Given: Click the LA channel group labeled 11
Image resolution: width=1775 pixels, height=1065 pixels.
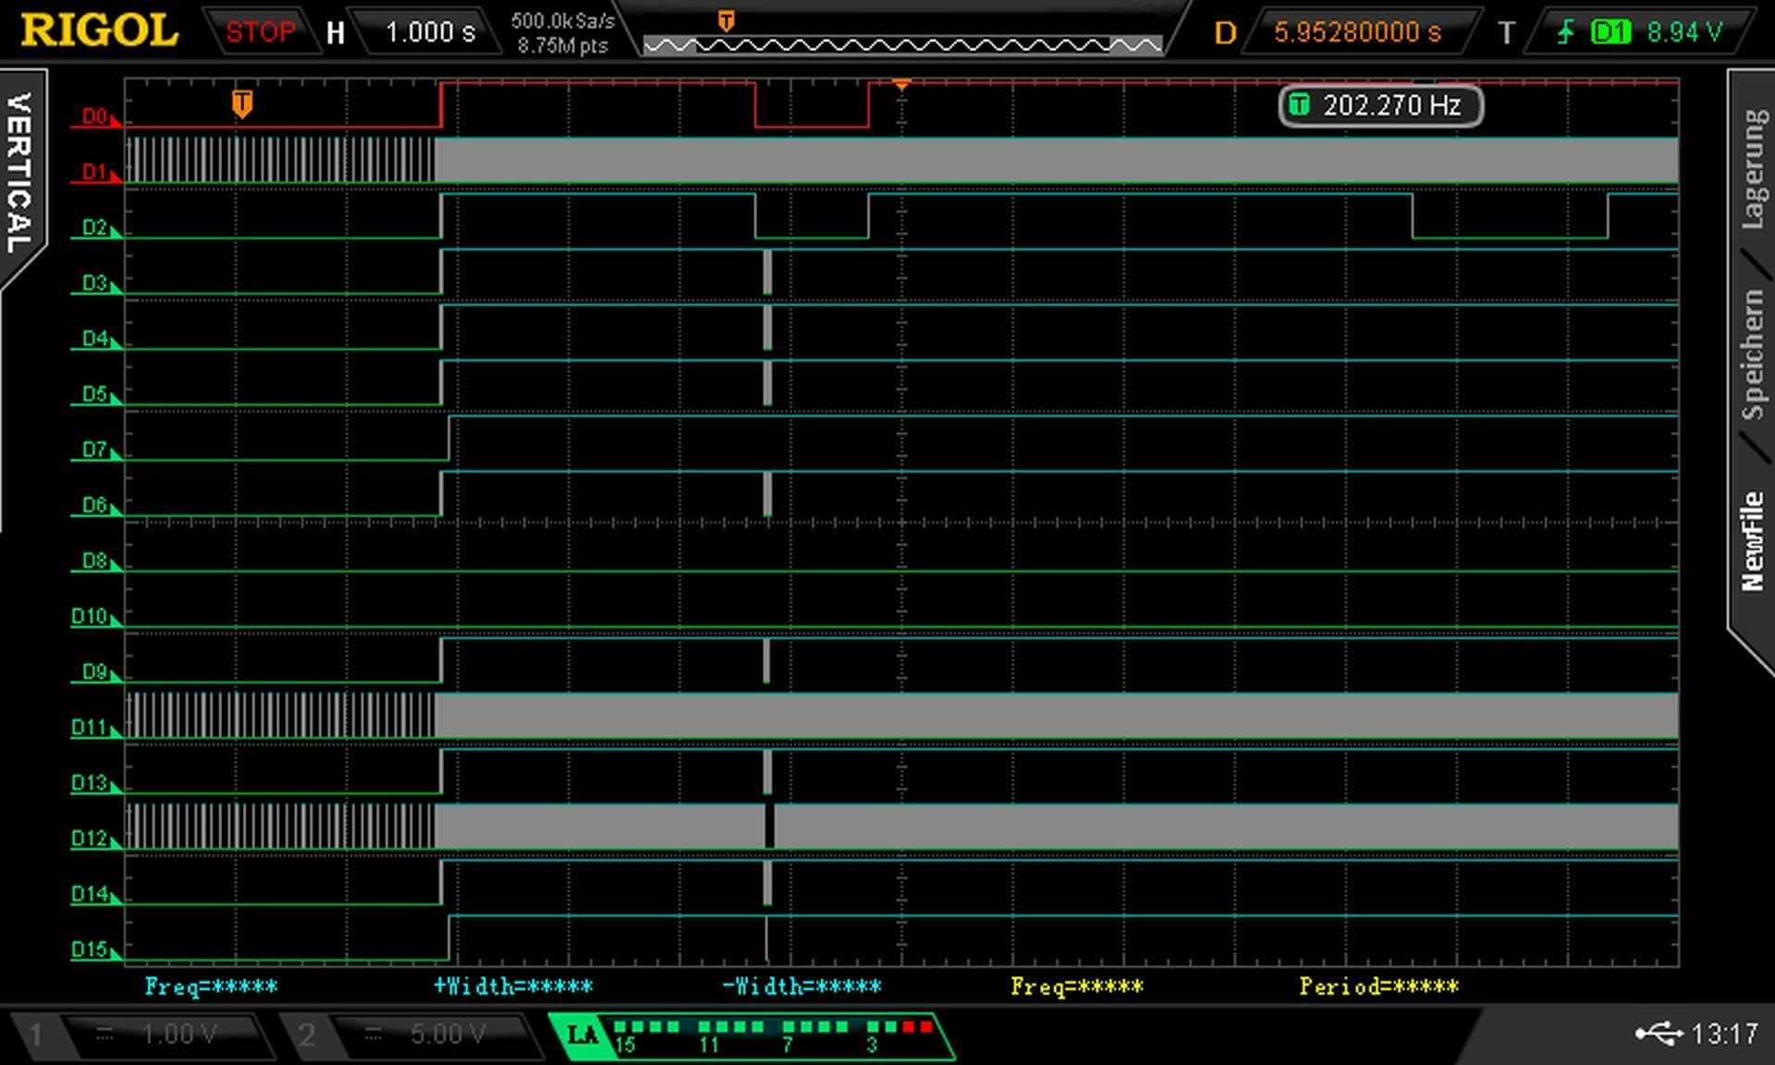Looking at the screenshot, I should coord(730,1034).
